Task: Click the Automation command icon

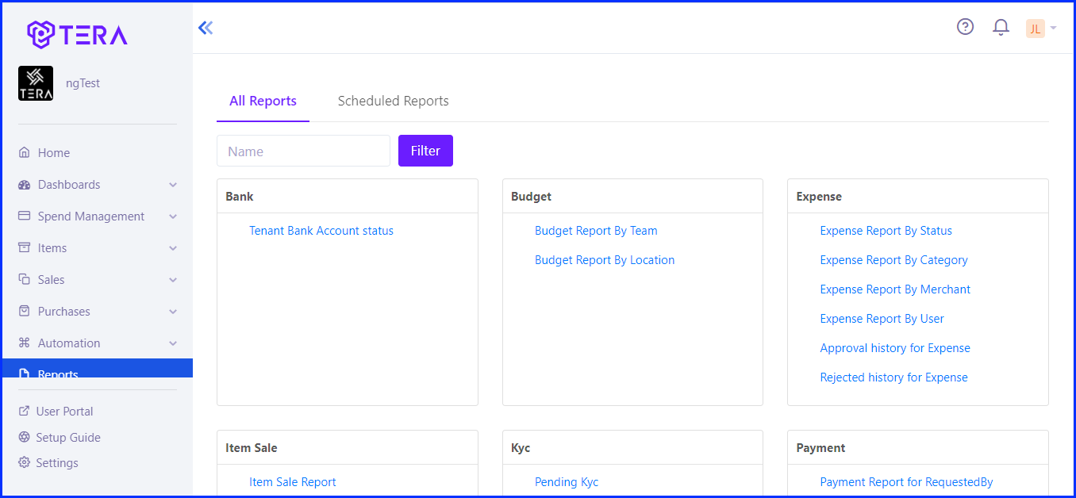Action: (x=25, y=343)
